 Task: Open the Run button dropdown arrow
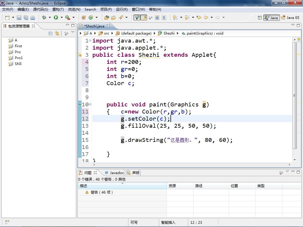61,18
